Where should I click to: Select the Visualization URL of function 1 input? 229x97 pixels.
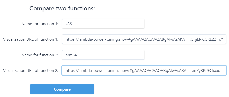[144, 39]
